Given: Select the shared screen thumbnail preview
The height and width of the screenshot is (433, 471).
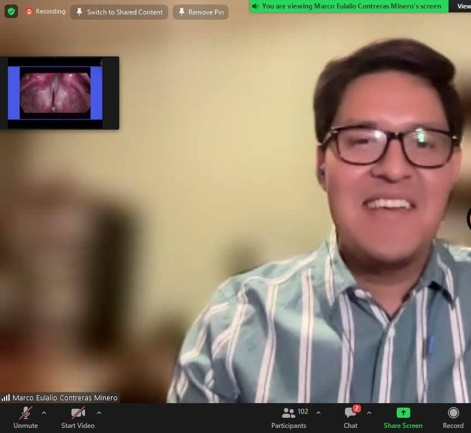Looking at the screenshot, I should tap(55, 93).
